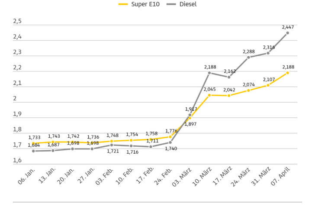Select the Super E10 point valued 1,776
The width and height of the screenshot is (315, 210).
point(170,137)
